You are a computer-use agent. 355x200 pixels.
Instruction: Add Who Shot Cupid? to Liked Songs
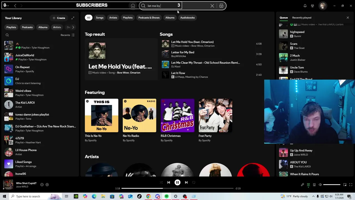tap(47, 185)
